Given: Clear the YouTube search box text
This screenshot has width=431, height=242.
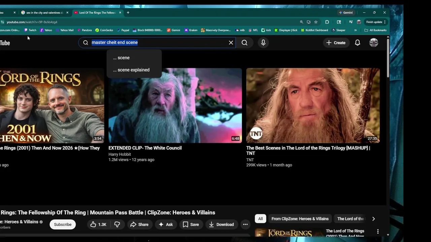Looking at the screenshot, I should point(231,43).
